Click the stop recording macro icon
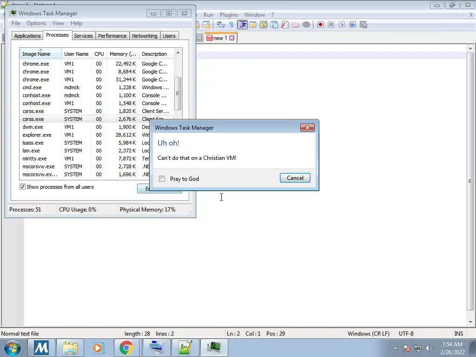Screen dimensions: 476x357 click(331, 25)
